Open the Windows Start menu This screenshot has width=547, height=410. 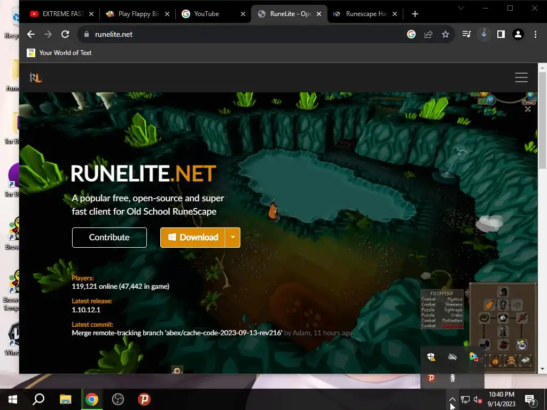(13, 399)
